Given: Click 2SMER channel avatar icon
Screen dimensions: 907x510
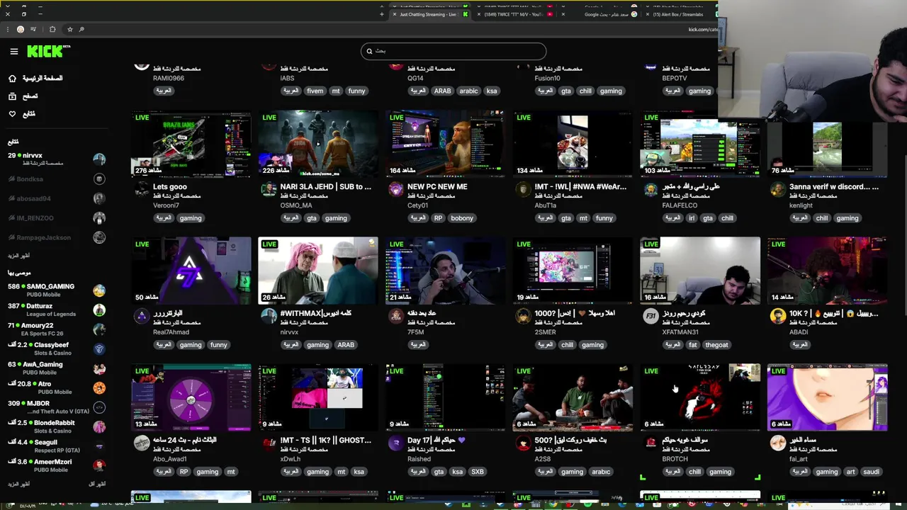Looking at the screenshot, I should click(523, 316).
